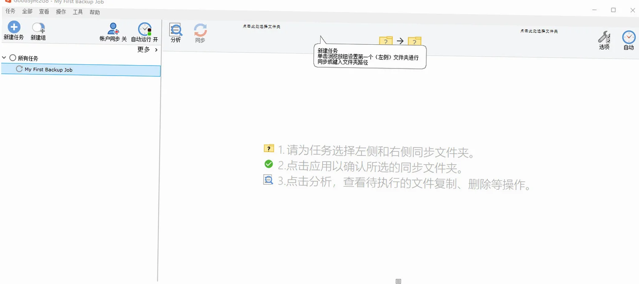Collapse the All Jobs (所有任务) tree
The image size is (639, 284).
pyautogui.click(x=4, y=58)
